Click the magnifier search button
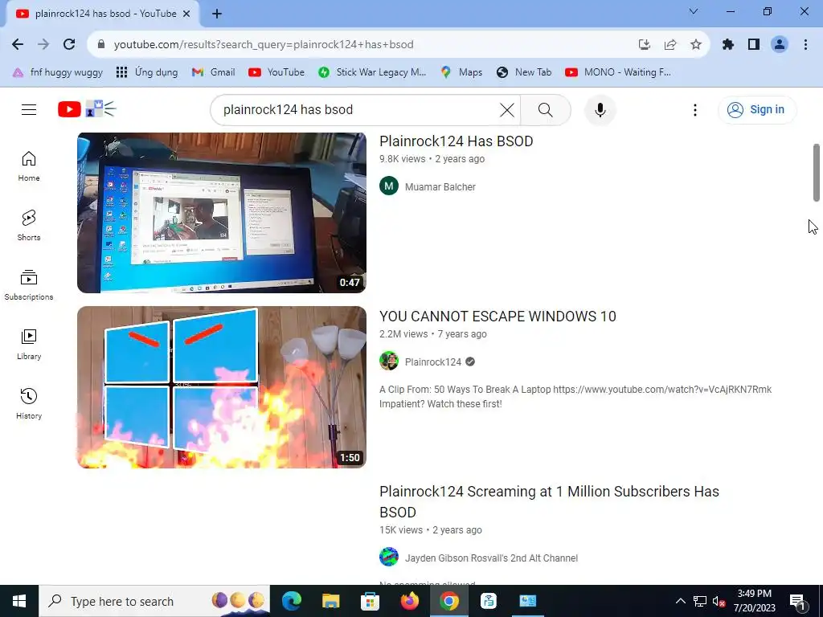This screenshot has height=617, width=823. click(546, 109)
